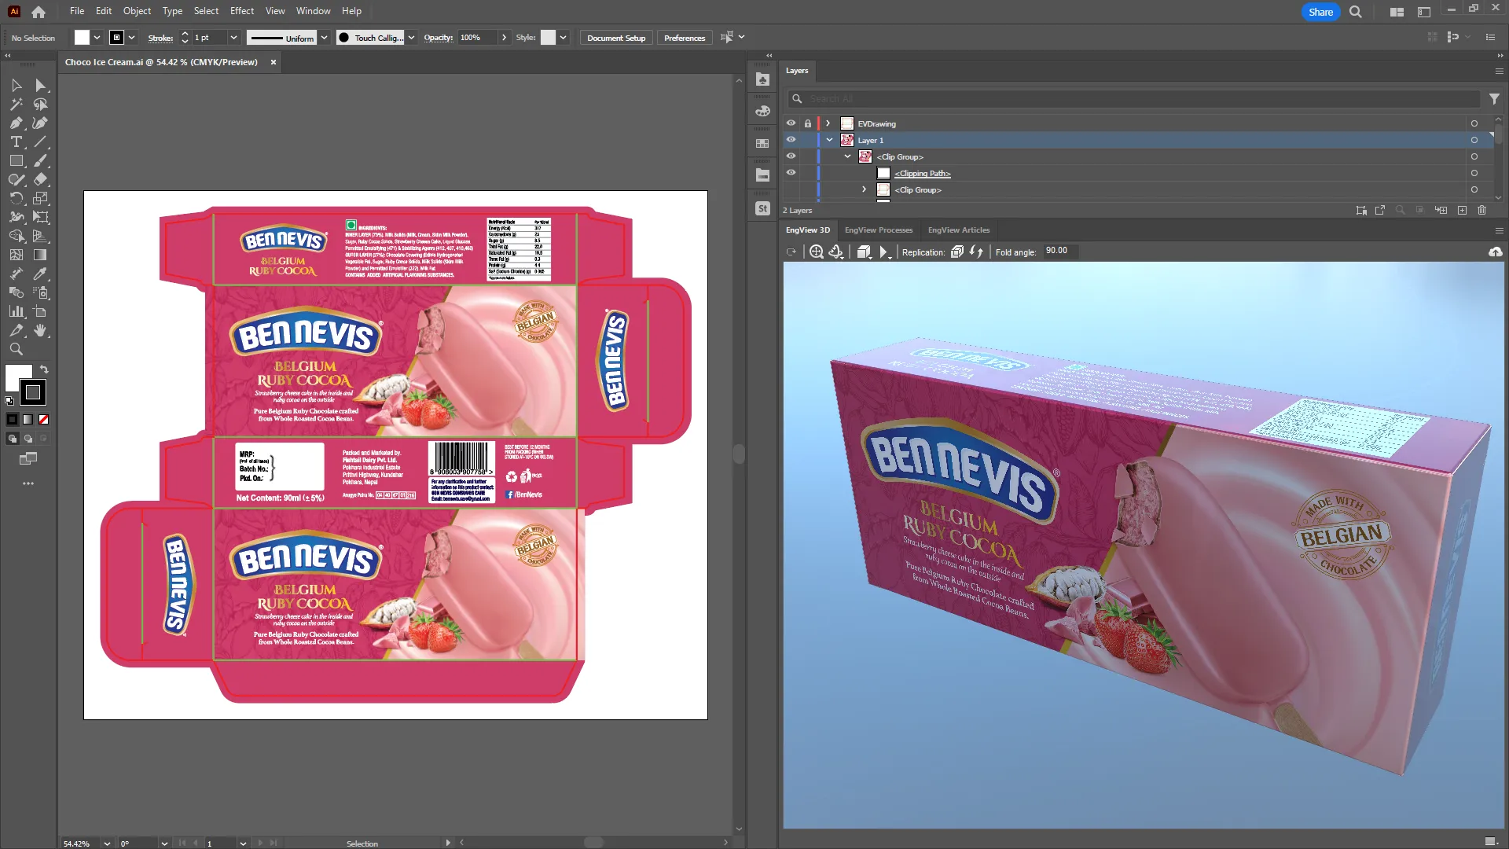Screen dimensions: 1509x849
Task: Toggle visibility of EVDrawing layer
Action: [x=791, y=123]
